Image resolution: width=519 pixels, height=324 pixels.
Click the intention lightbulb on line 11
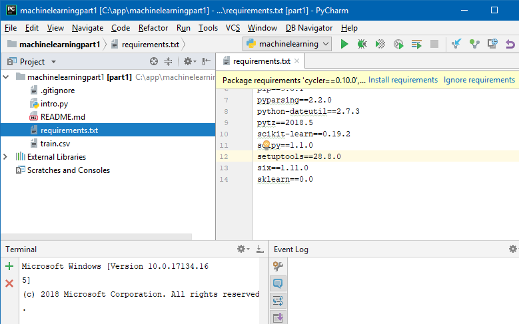[x=266, y=145]
